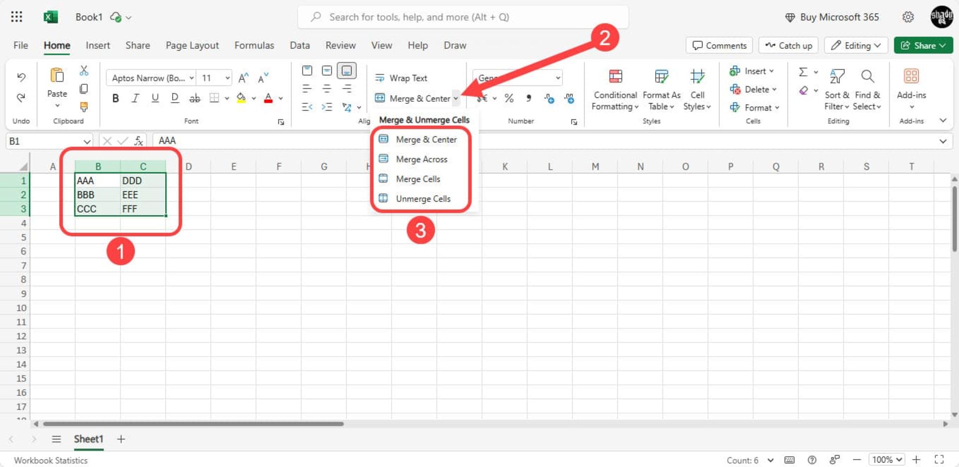Viewport: 959px width, 467px height.
Task: Click the Conditional Formatting icon
Action: 615,77
